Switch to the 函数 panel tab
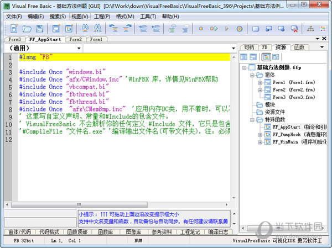Screen dimensions: 332x248 click(x=299, y=47)
